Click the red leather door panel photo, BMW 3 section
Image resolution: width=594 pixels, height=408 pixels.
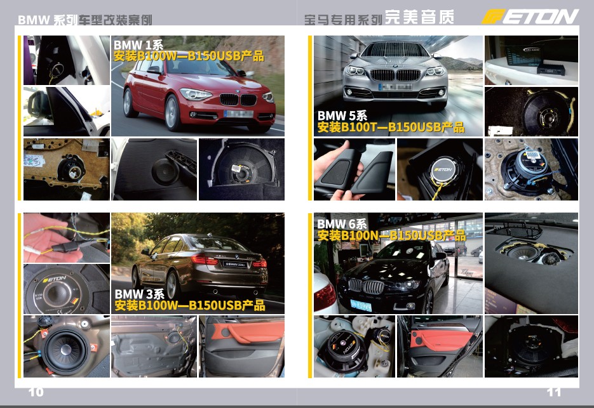[x=241, y=346]
